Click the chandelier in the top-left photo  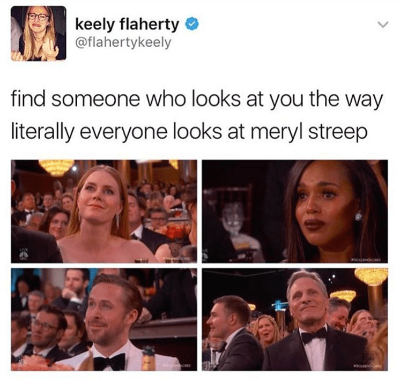pyautogui.click(x=56, y=167)
